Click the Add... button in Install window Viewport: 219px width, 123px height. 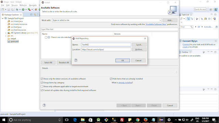(170, 20)
